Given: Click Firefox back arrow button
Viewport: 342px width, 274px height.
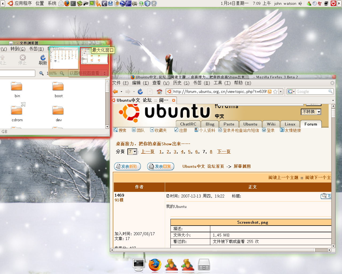Looking at the screenshot, I should coord(115,92).
